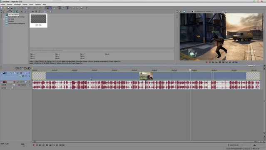The image size is (266, 150).
Task: Pause playback in the timeline transport bar
Action: 47,145
